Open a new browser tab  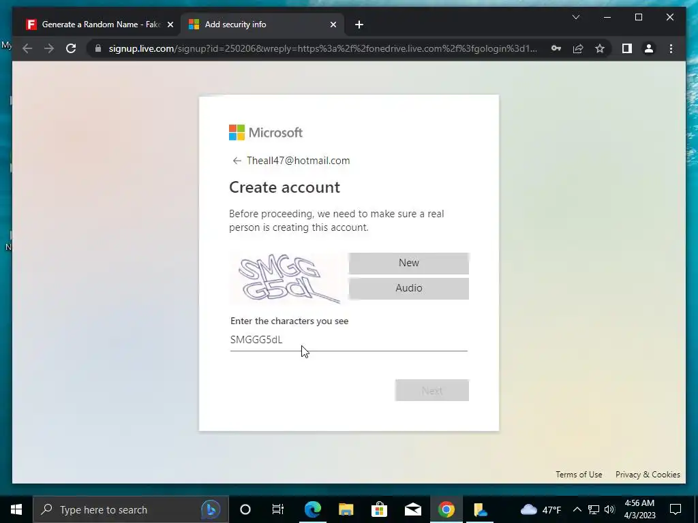359,25
